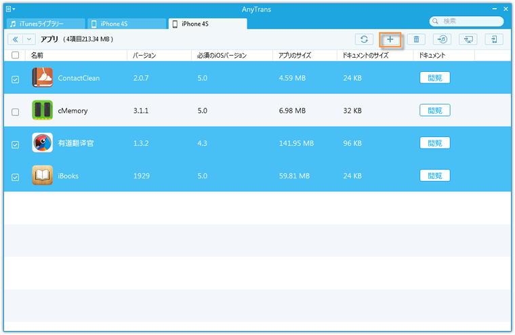Click the 有道翻译官 app icon
The image size is (515, 335).
42,142
